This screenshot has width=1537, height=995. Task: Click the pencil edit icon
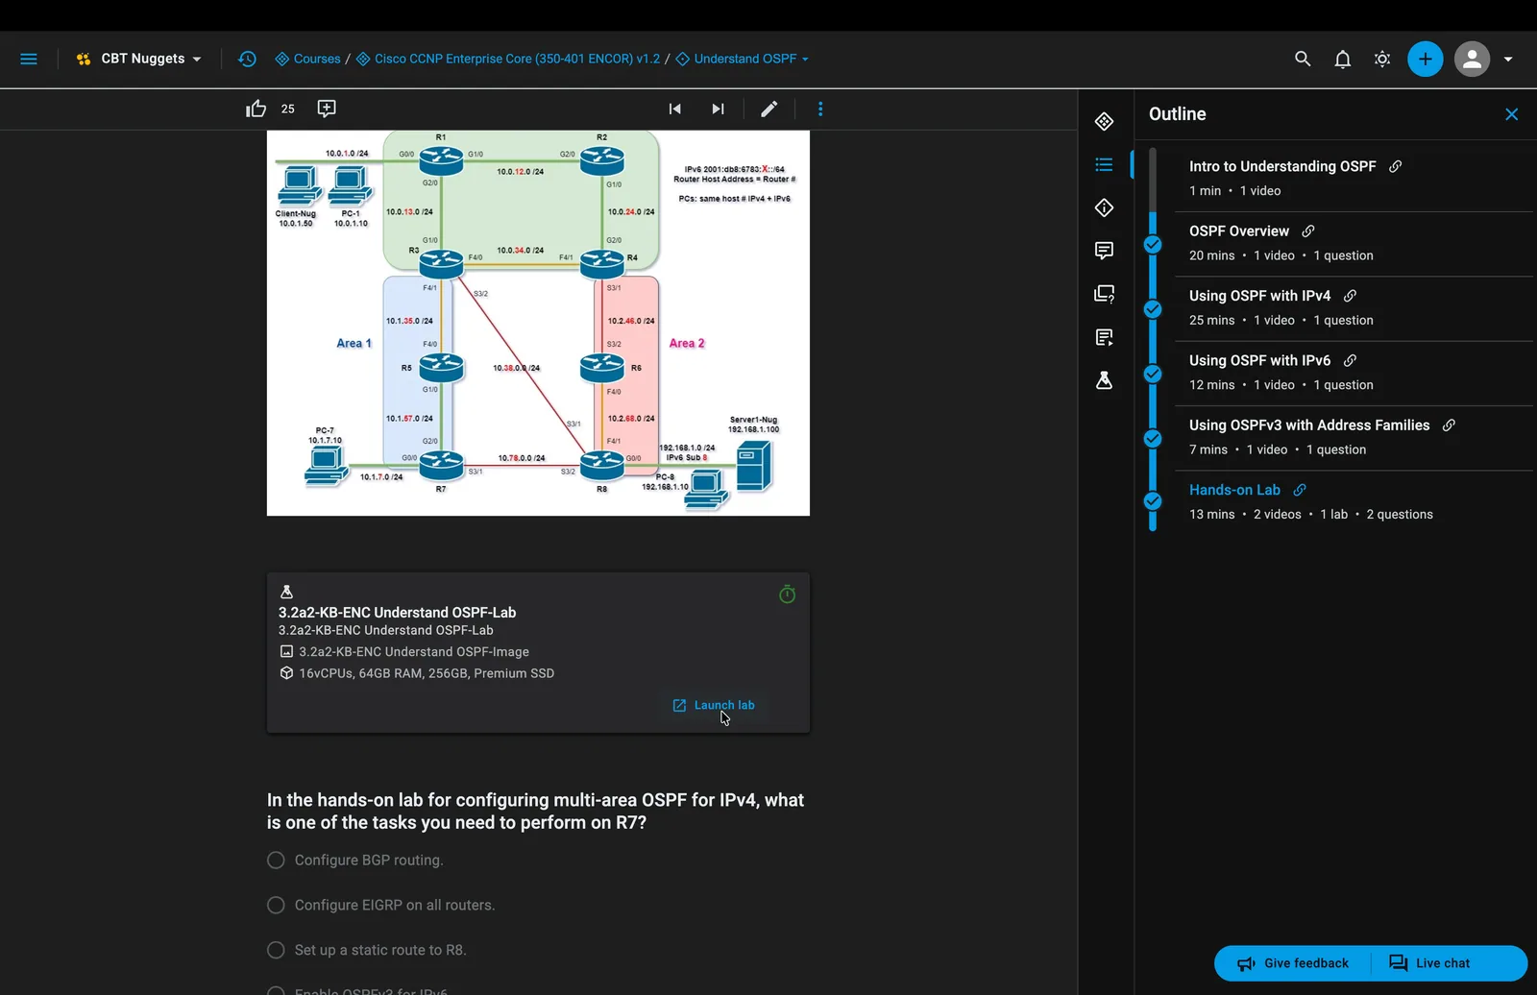[x=769, y=109]
